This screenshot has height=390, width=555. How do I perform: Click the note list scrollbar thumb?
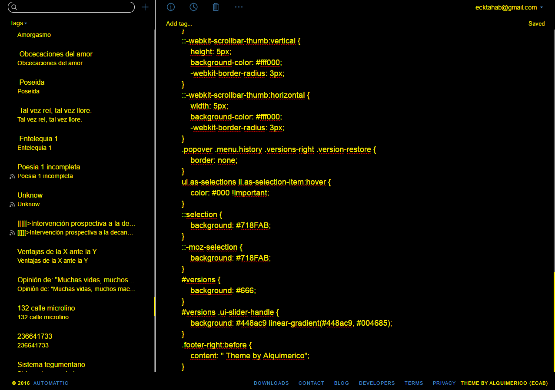pos(155,307)
